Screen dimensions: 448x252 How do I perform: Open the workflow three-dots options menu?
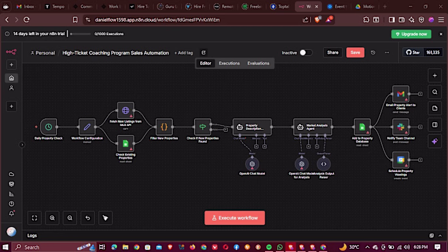pos(387,52)
